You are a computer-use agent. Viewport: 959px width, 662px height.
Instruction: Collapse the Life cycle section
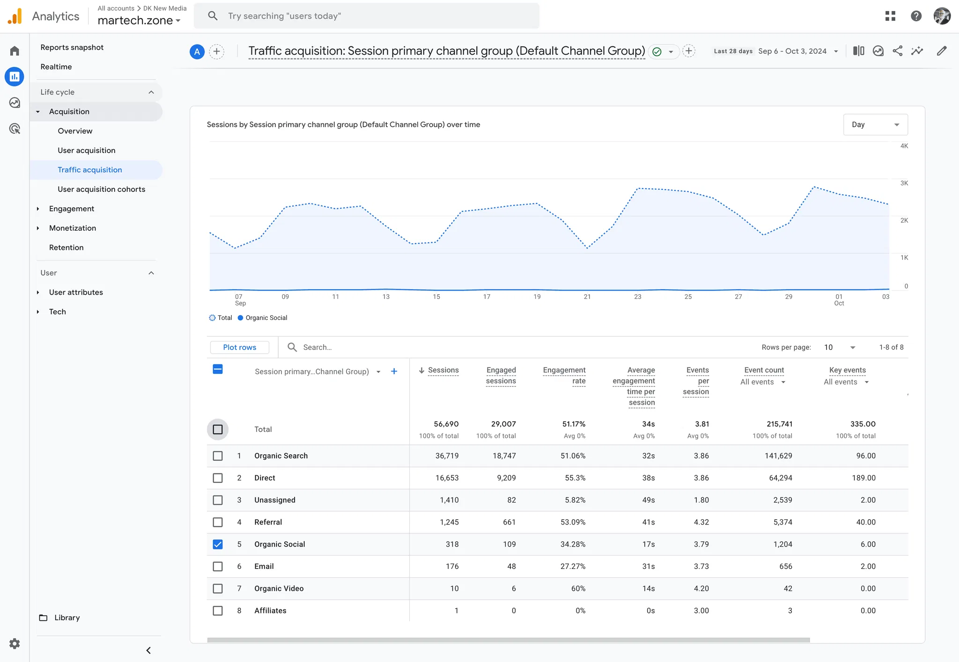(x=151, y=92)
